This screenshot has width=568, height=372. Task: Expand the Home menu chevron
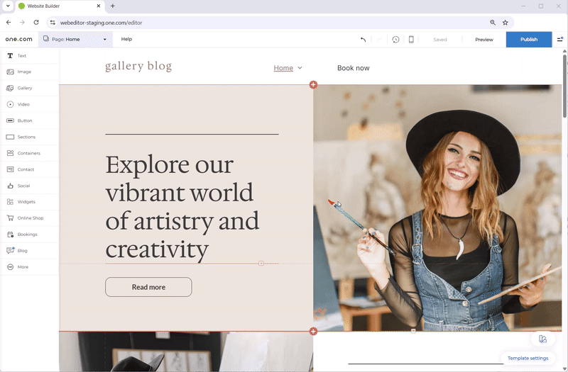tap(300, 68)
